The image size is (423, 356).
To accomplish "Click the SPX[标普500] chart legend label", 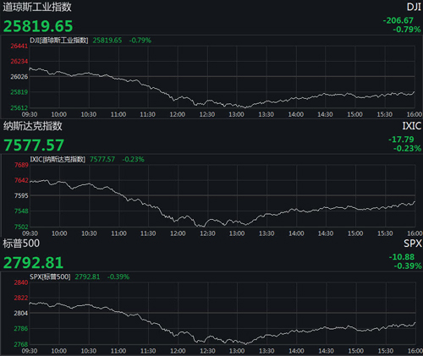I will point(50,277).
